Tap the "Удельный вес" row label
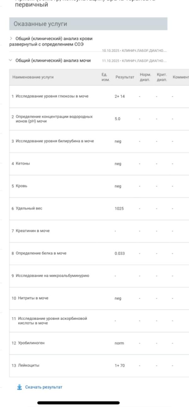 tap(29, 209)
